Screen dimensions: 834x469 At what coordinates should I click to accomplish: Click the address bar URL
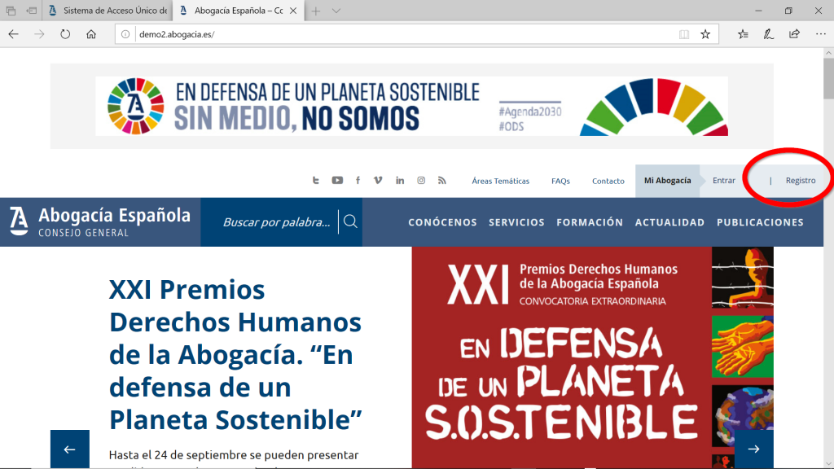click(x=177, y=34)
